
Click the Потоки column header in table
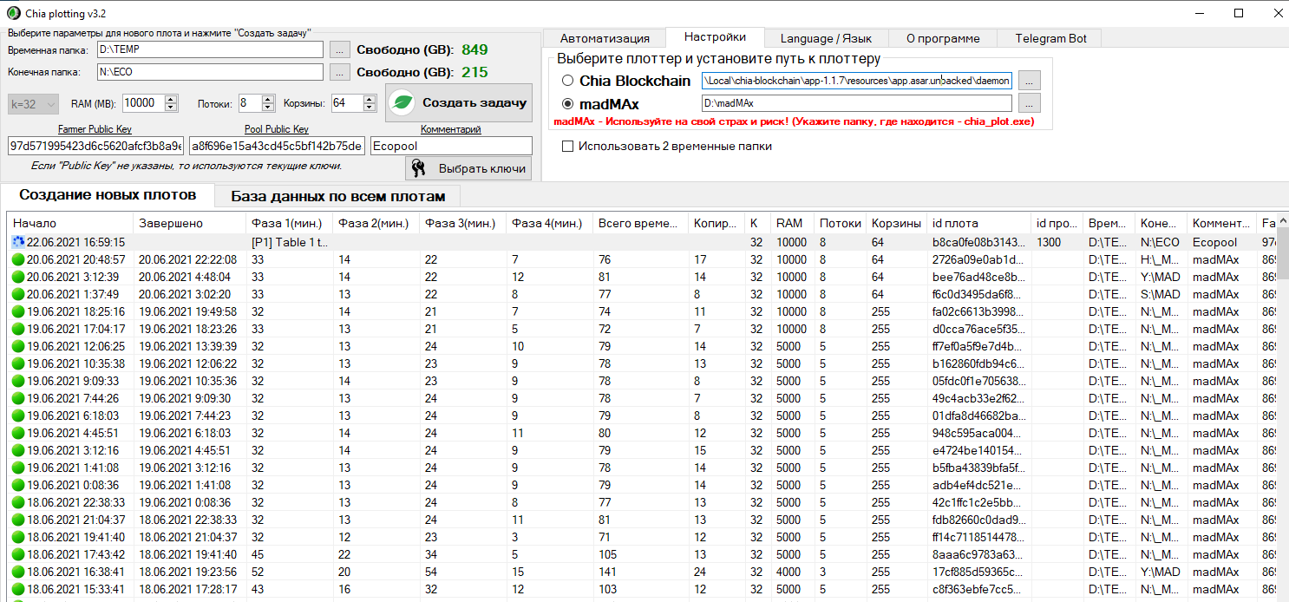(840, 223)
